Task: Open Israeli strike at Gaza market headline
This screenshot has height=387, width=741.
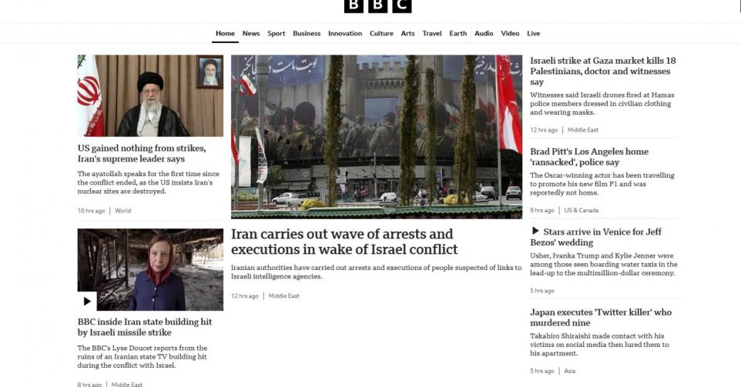Action: tap(602, 71)
